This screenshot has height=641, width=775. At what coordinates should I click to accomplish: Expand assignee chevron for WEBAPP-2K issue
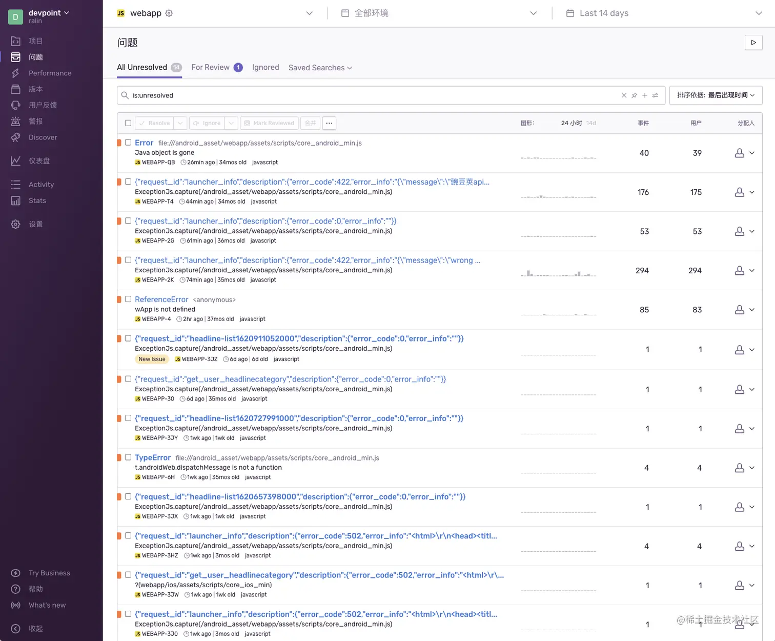[x=752, y=270]
